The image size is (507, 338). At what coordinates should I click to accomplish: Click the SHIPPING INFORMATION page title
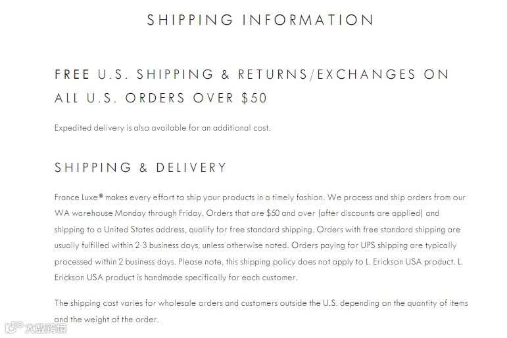[x=260, y=20]
